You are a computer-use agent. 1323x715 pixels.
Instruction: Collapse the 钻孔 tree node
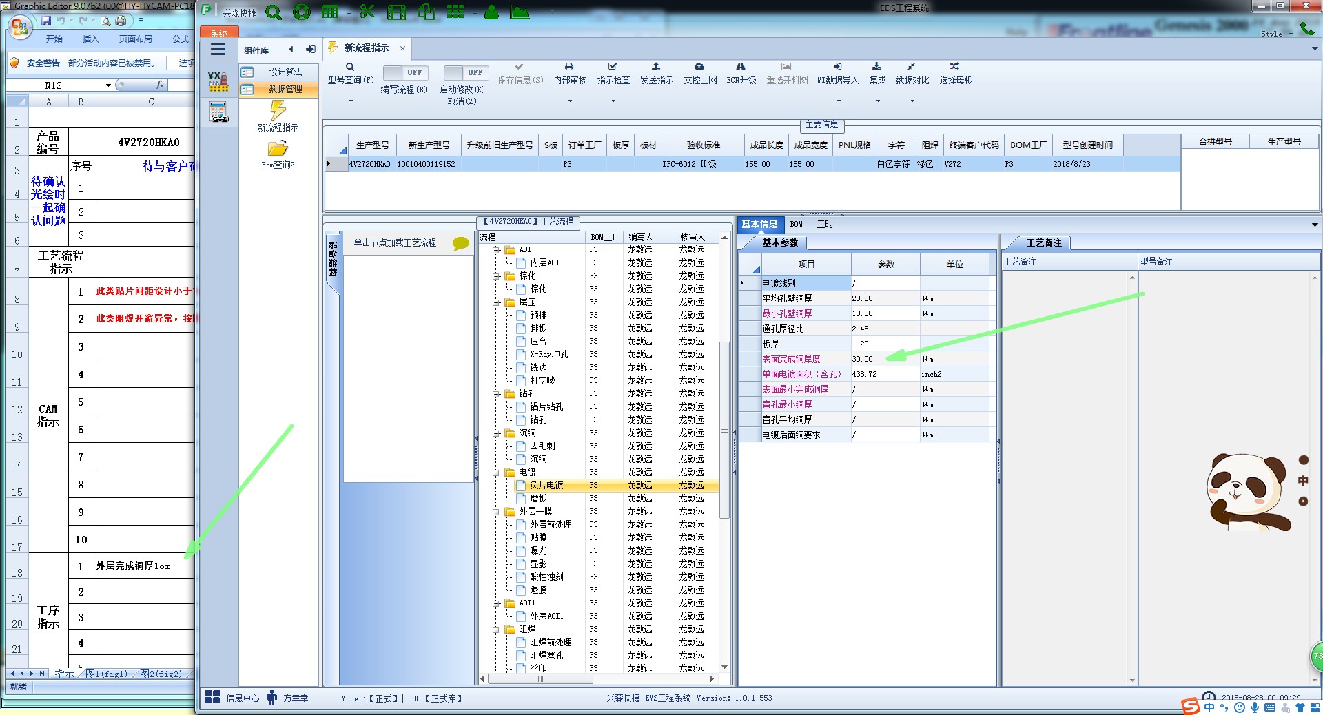coord(496,394)
